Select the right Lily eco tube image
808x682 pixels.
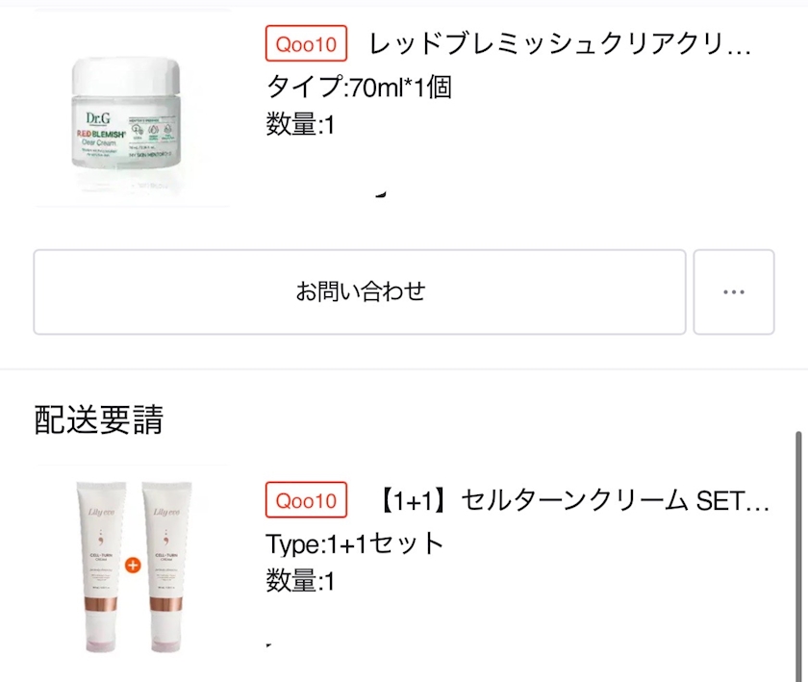click(165, 566)
